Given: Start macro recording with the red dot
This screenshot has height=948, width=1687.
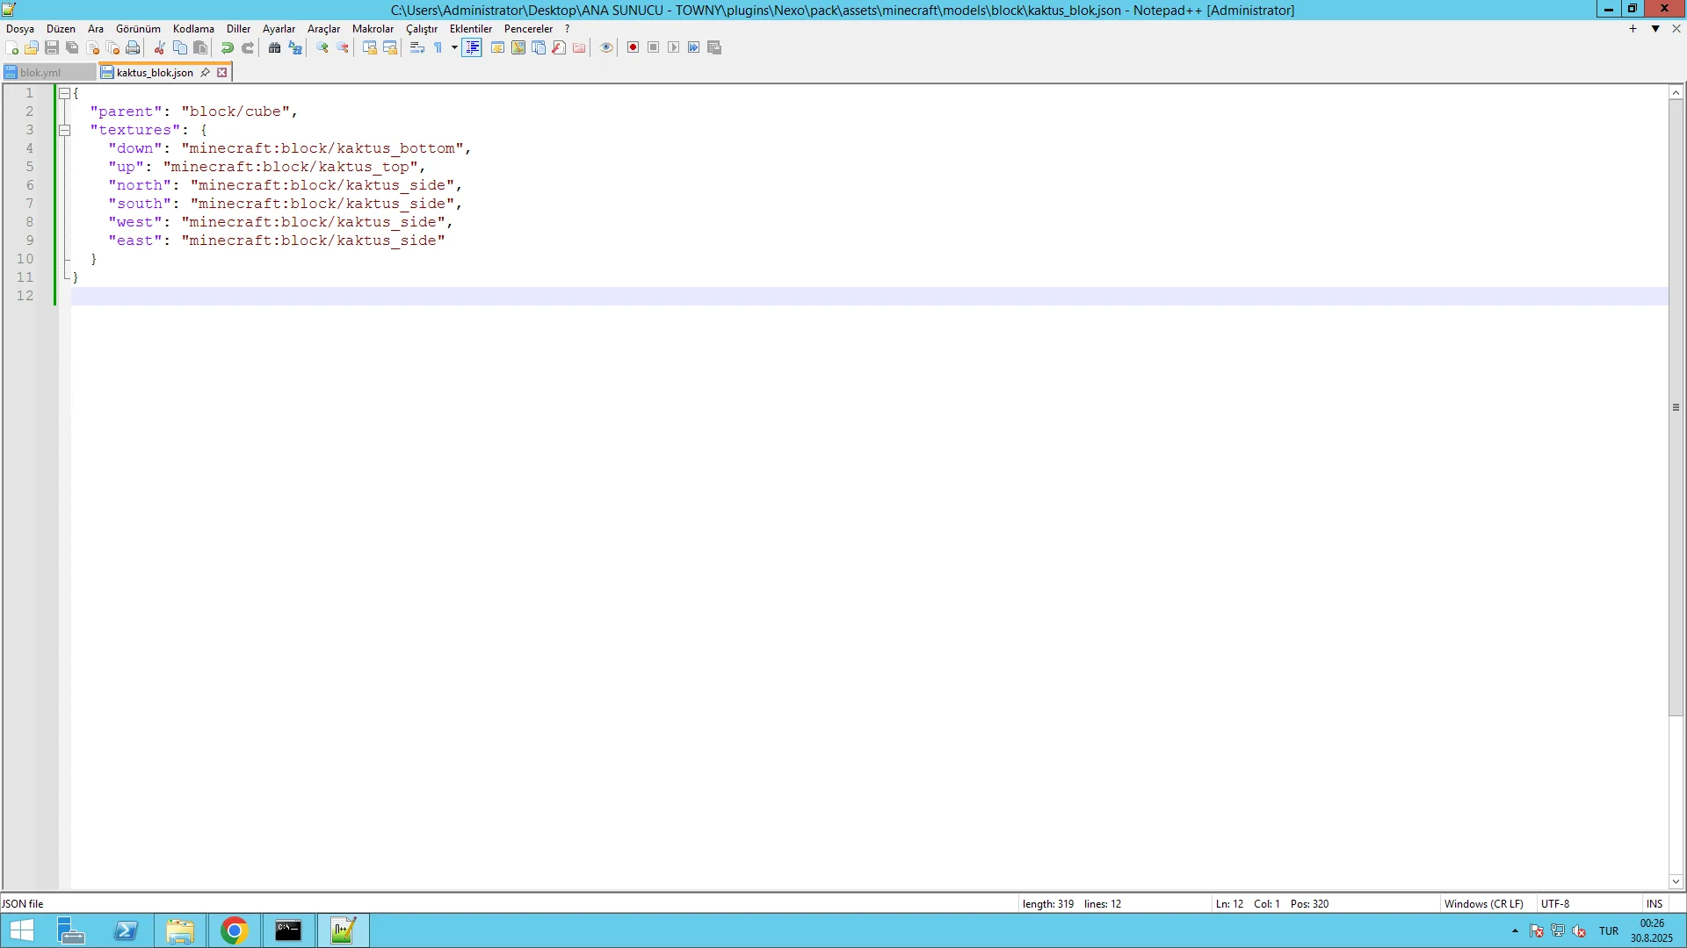Looking at the screenshot, I should coord(633,47).
